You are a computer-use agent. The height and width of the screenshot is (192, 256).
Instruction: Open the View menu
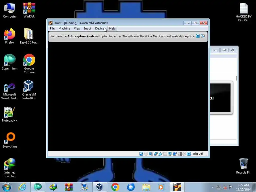pos(77,28)
